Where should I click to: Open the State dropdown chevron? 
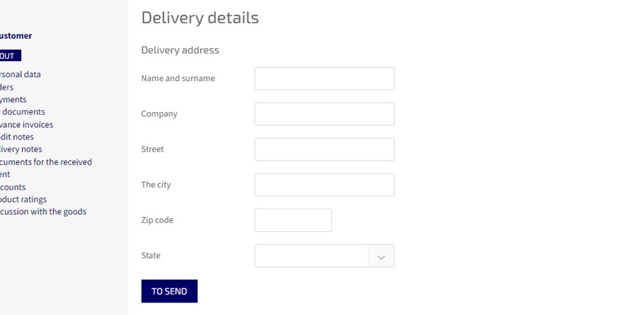click(x=381, y=256)
